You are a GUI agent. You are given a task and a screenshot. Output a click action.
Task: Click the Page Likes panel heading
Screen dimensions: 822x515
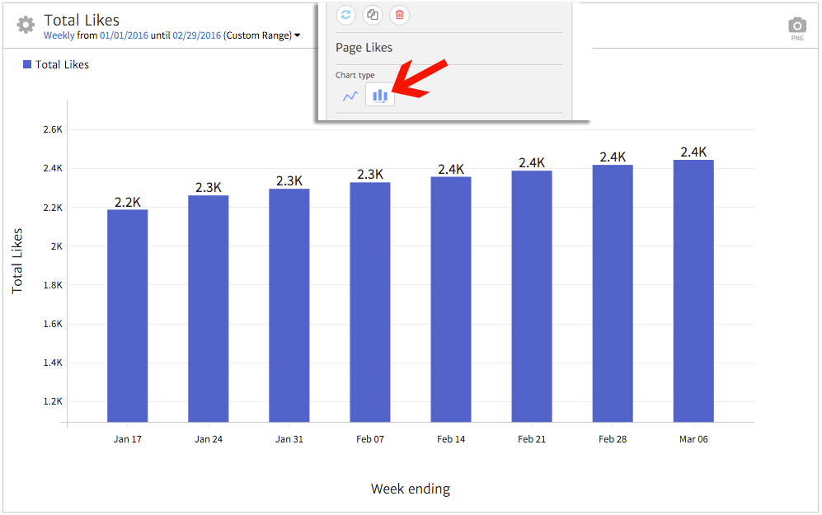click(x=364, y=48)
